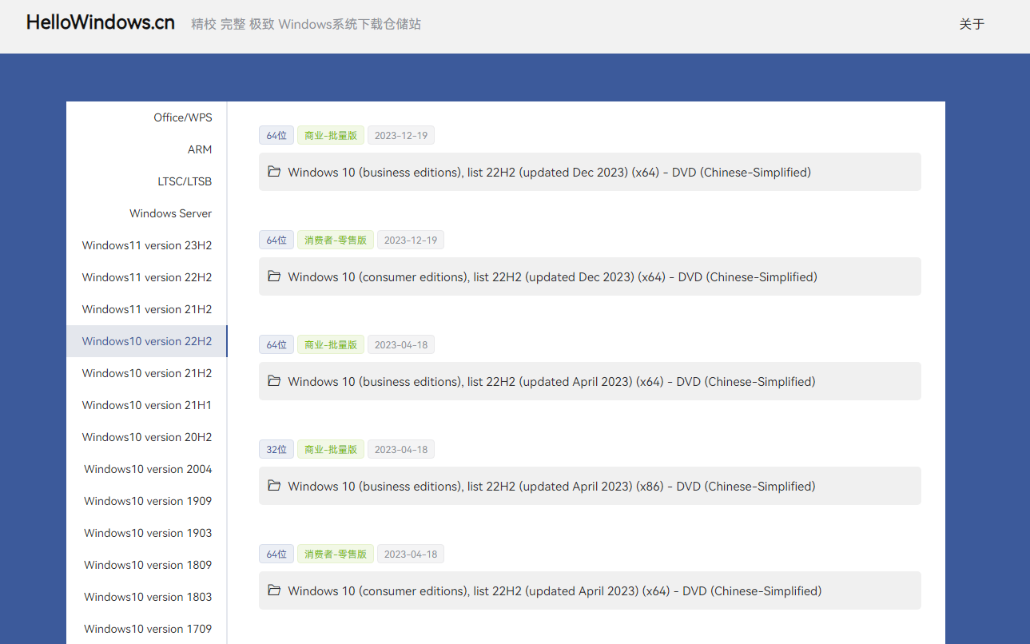Click 商业-批量版 tag beside 32位

pos(331,449)
